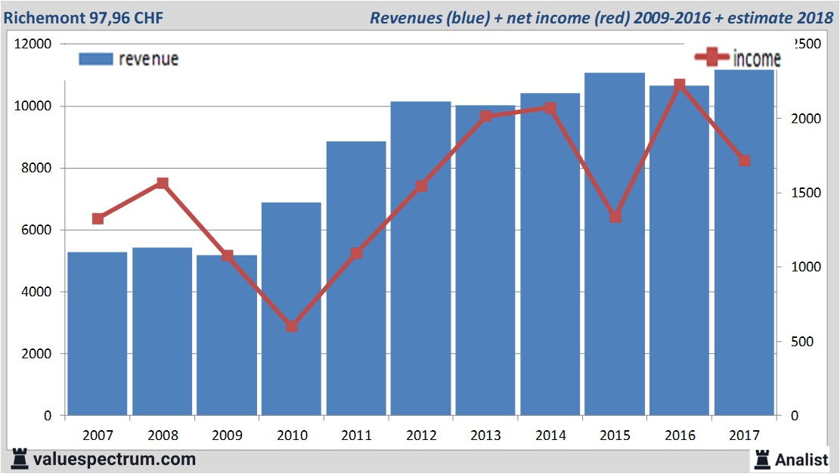Click the rook icon beside valuespectrum.com
This screenshot has height=474, width=840.
click(x=20, y=459)
